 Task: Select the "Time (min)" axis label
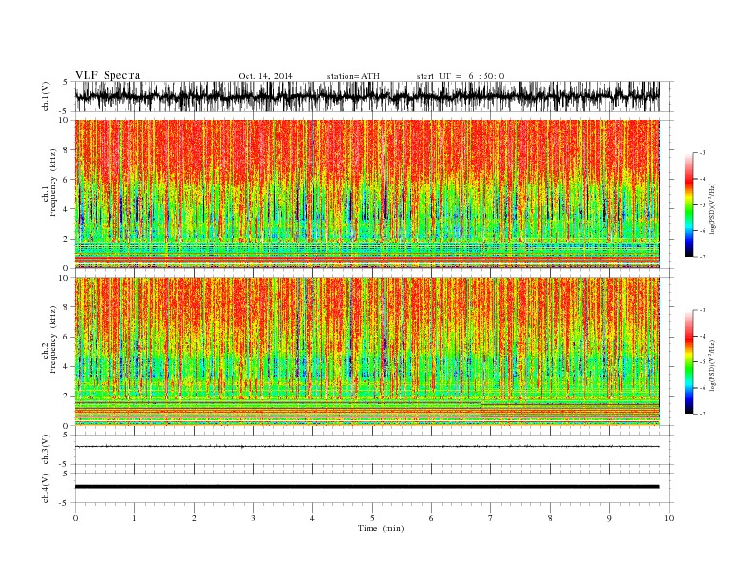pos(381,528)
